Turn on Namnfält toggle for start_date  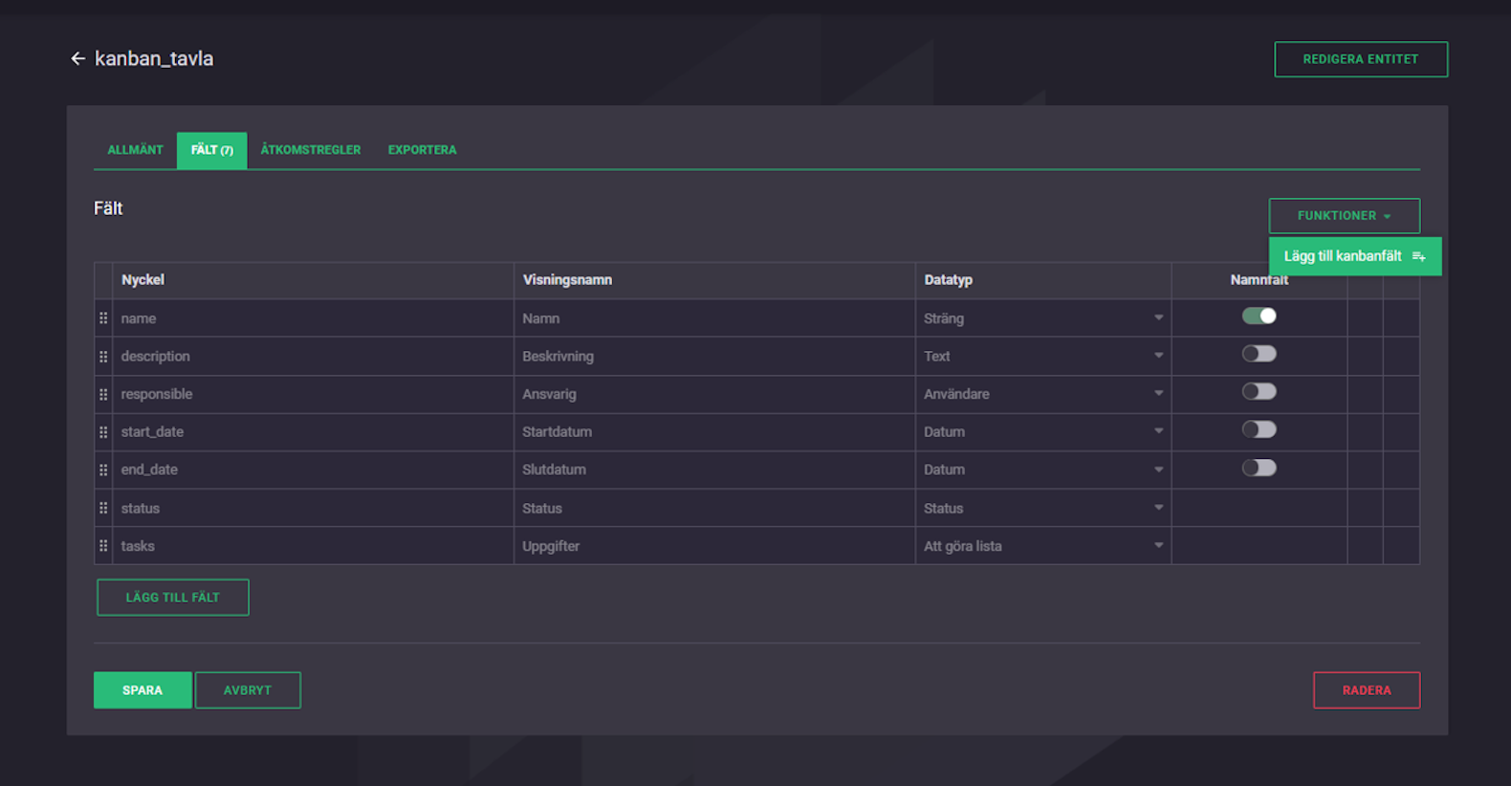click(x=1259, y=429)
